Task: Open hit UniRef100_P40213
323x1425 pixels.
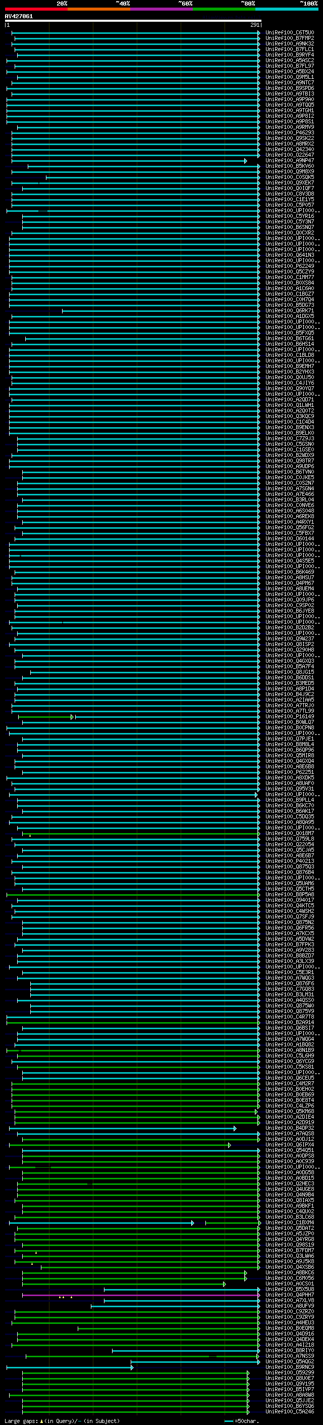Action: (290, 861)
